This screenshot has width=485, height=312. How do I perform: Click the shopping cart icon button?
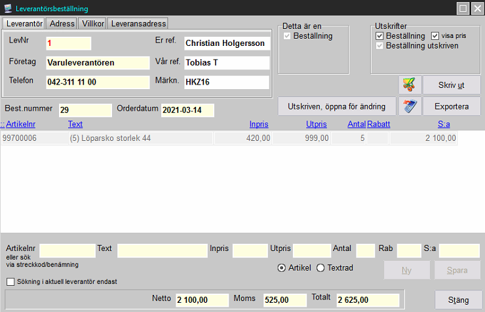coord(410,85)
